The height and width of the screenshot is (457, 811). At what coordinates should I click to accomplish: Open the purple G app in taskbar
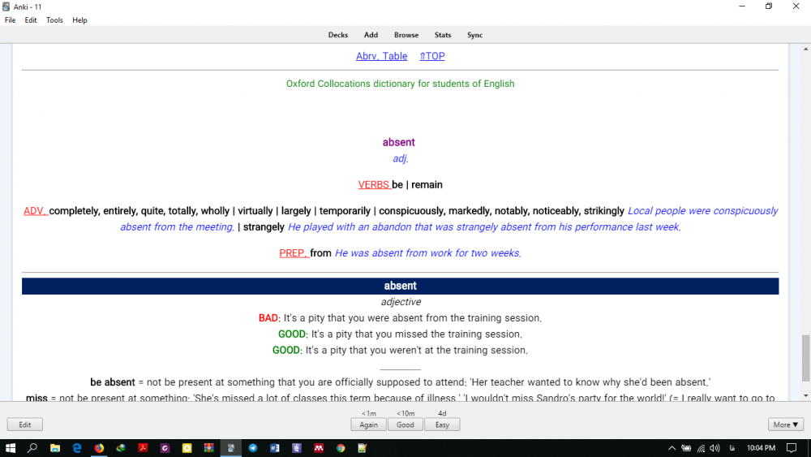[165, 448]
